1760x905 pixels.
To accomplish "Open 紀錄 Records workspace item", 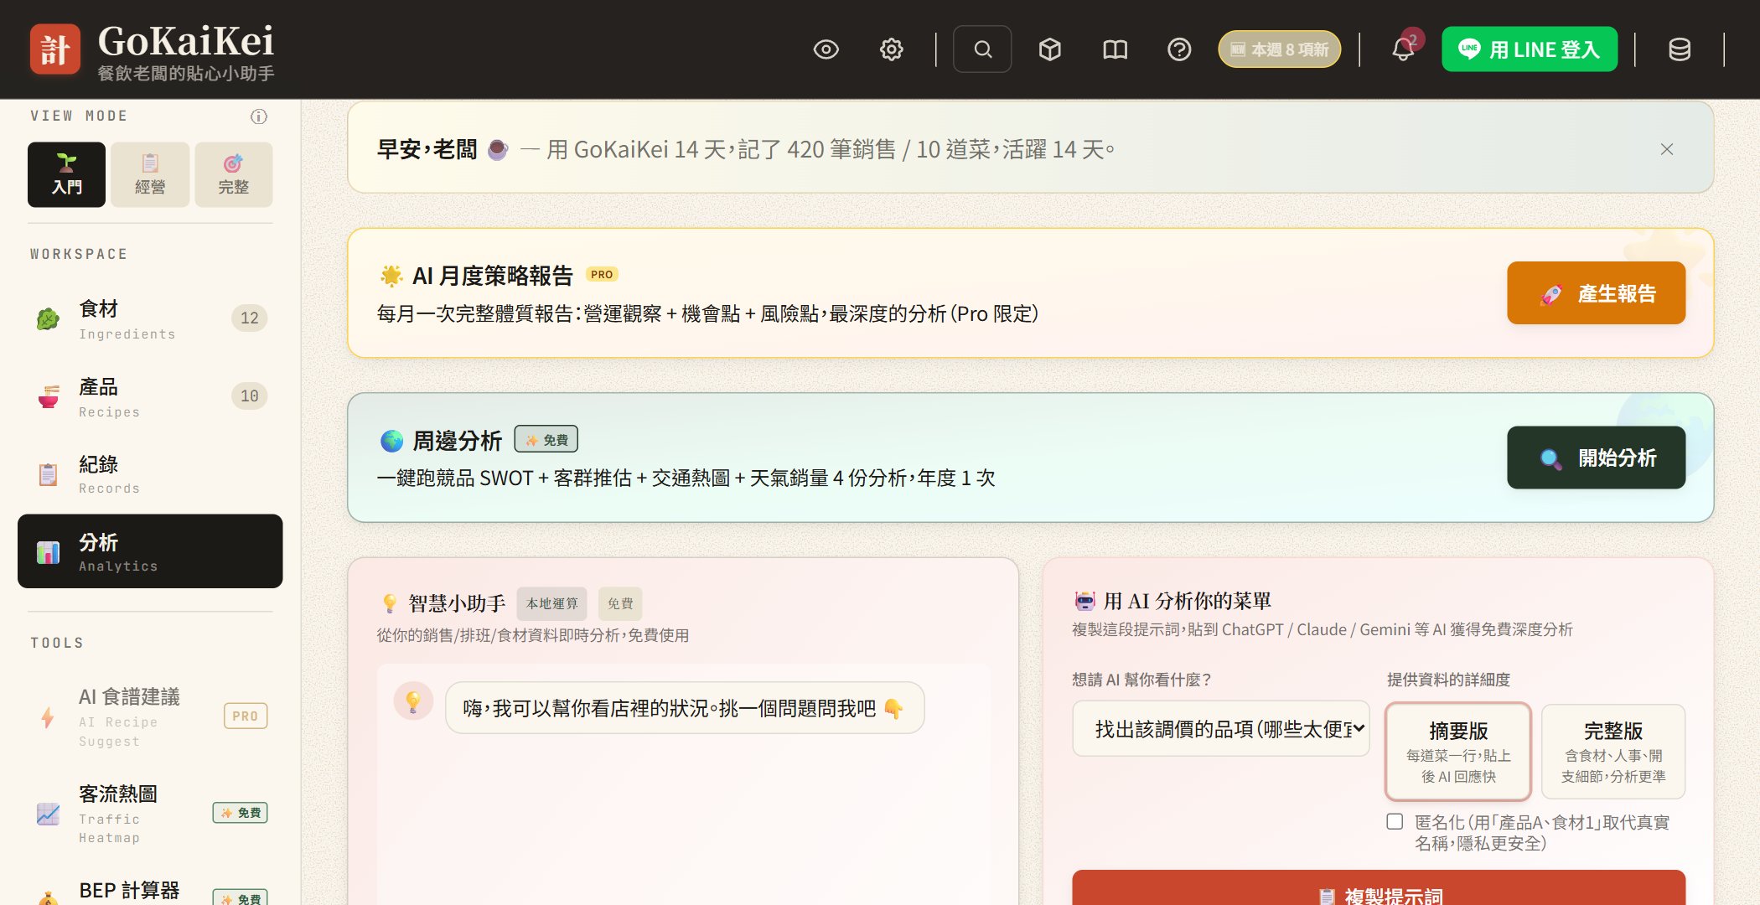I will 150,474.
